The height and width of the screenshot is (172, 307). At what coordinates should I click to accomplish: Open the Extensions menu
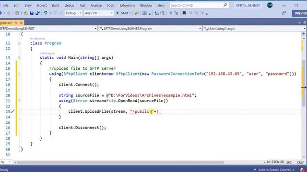[x=127, y=5]
